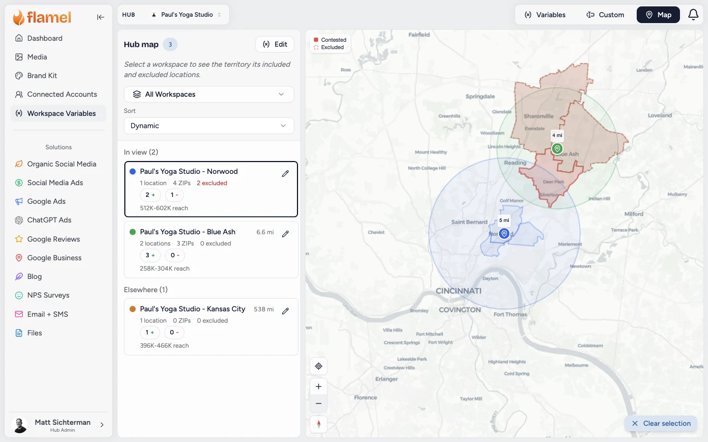Recenter map with the locate icon
708x442 pixels.
click(x=319, y=366)
